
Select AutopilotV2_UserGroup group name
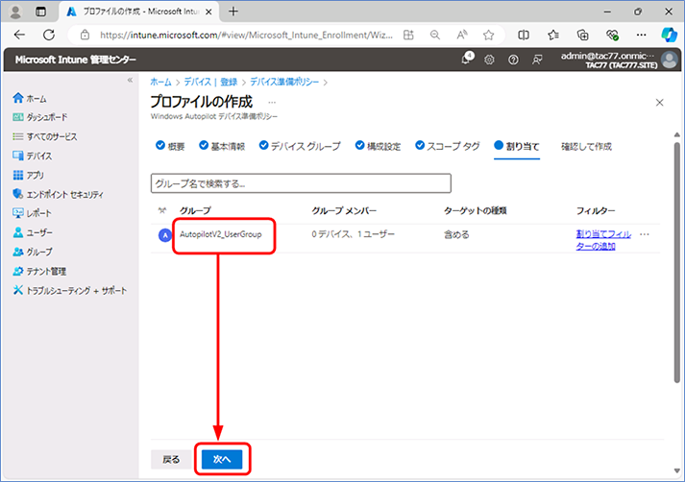(221, 234)
